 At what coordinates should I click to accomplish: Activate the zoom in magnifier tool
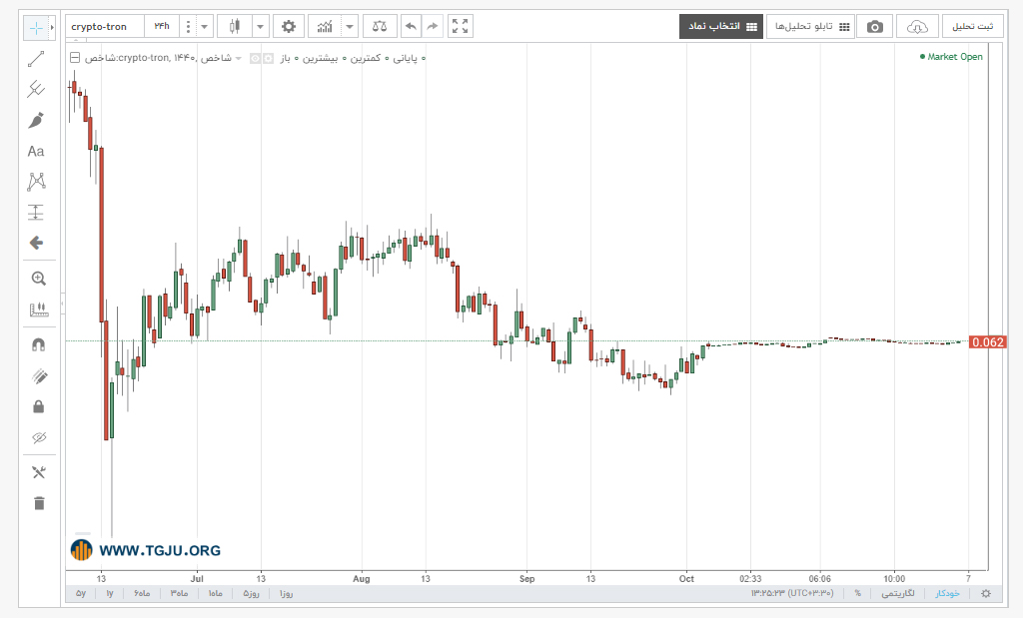[39, 279]
